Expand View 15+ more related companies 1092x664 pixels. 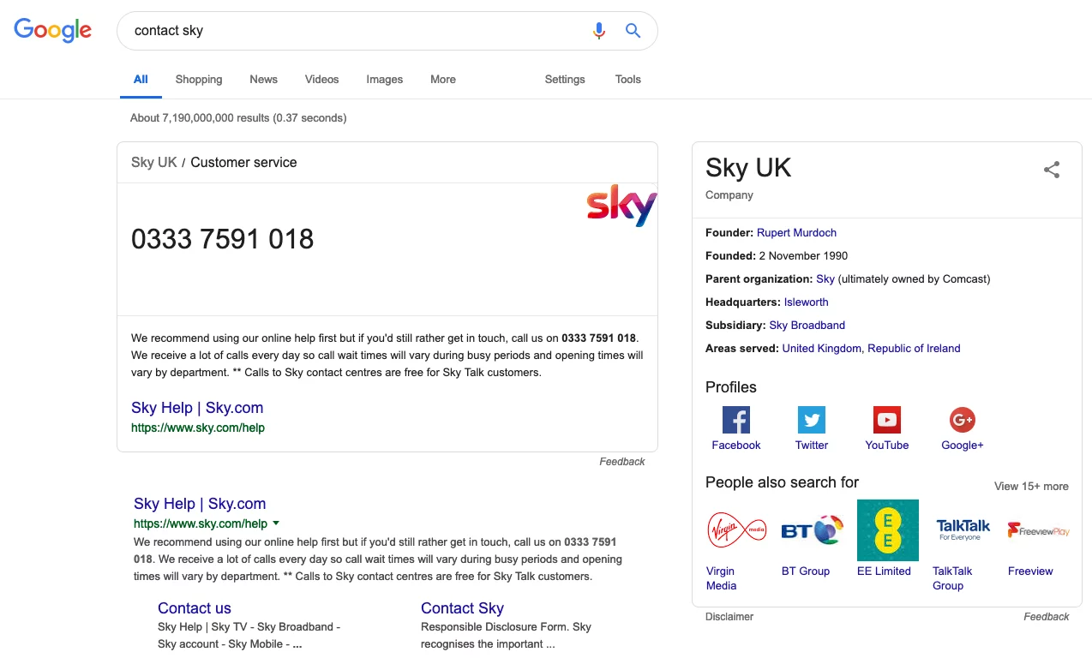click(1031, 486)
